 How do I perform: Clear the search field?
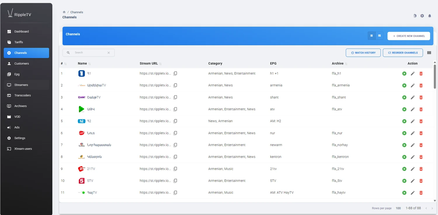coord(109,53)
